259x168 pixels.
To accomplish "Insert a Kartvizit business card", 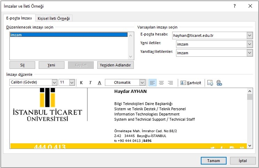I will click(x=191, y=83).
